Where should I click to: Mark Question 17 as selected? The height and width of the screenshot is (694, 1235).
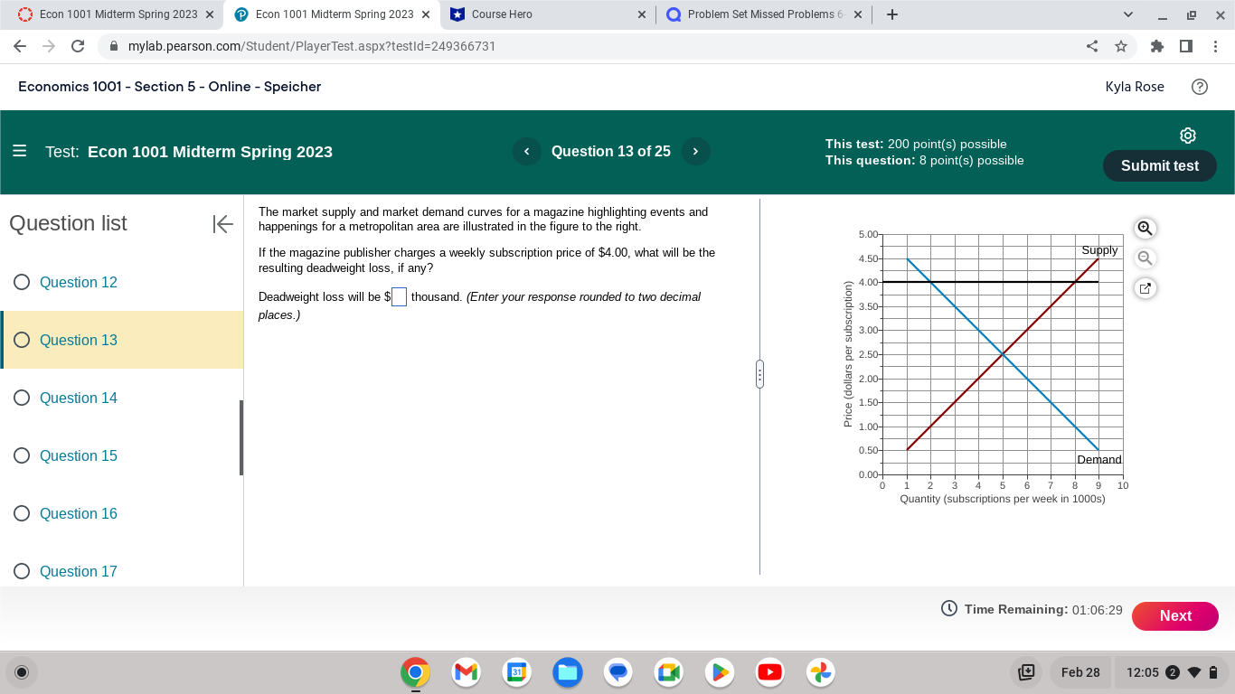[22, 571]
